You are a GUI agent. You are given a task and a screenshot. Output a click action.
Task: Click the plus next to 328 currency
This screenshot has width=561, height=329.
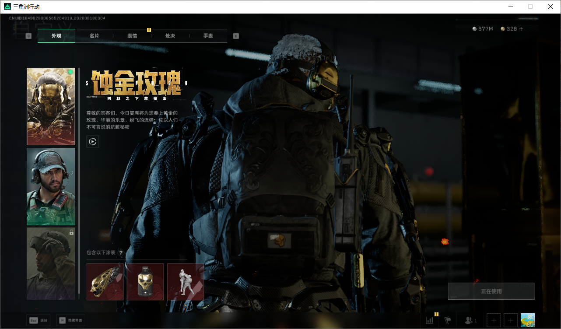pyautogui.click(x=521, y=29)
